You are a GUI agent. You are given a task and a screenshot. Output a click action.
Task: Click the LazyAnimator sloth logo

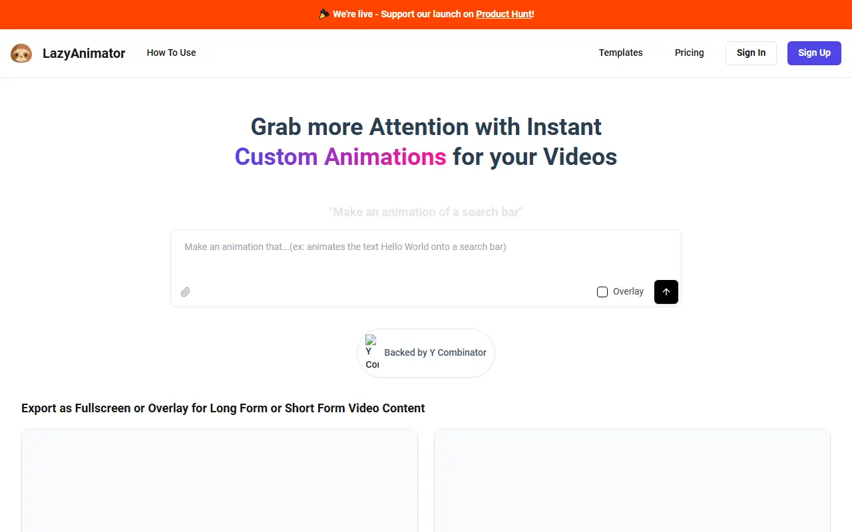21,53
